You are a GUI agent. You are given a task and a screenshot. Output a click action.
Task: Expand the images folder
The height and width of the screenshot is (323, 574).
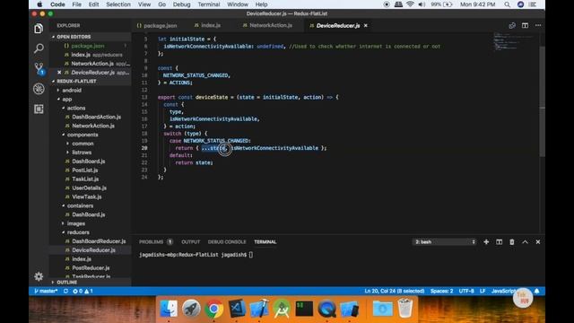(x=75, y=223)
